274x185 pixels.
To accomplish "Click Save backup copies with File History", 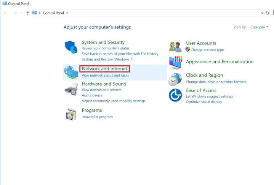I will click(x=120, y=54).
